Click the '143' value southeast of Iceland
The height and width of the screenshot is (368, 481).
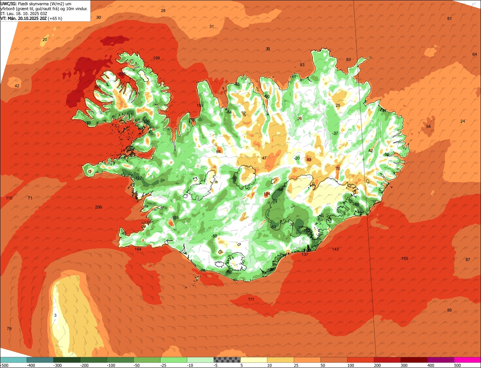click(335, 249)
